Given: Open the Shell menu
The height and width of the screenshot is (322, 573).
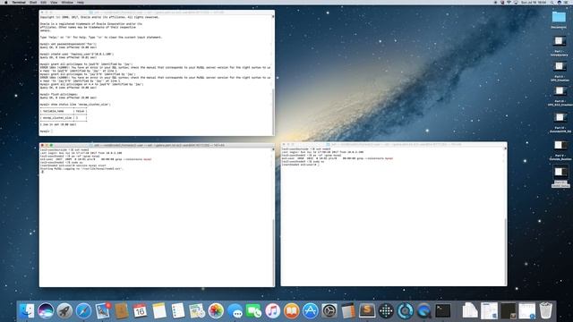Looking at the screenshot, I should click(33, 2).
